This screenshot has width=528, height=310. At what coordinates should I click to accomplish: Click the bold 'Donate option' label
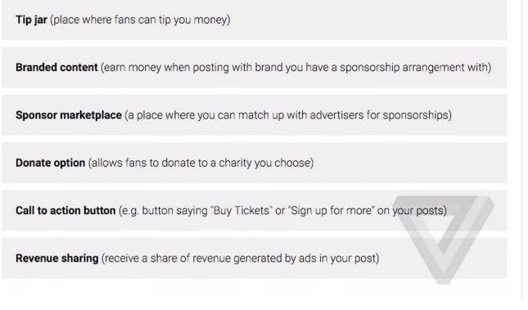coord(50,163)
